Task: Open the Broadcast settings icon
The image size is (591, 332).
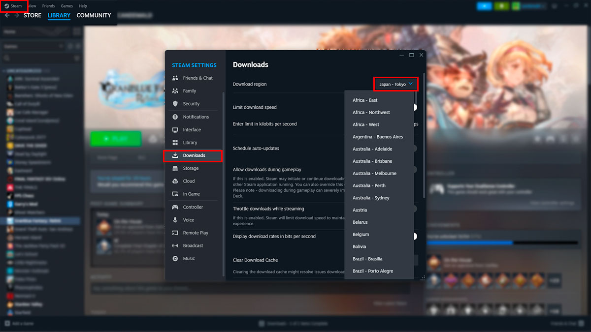Action: [175, 245]
